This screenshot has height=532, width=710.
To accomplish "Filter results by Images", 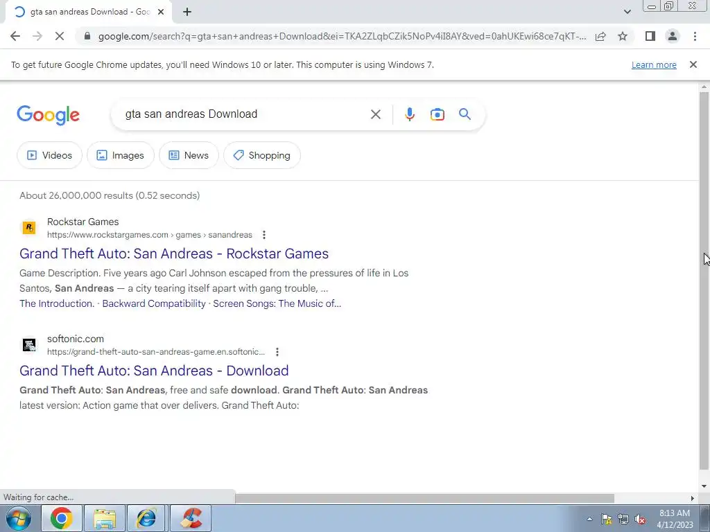I will (x=121, y=155).
